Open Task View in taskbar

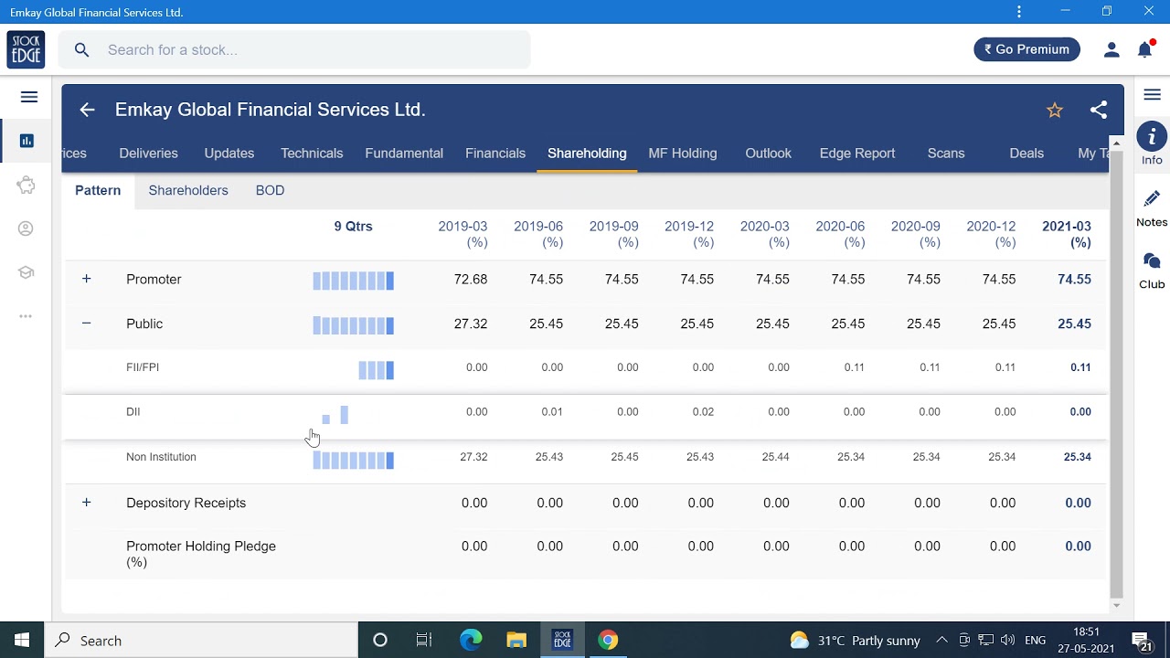[x=424, y=641]
